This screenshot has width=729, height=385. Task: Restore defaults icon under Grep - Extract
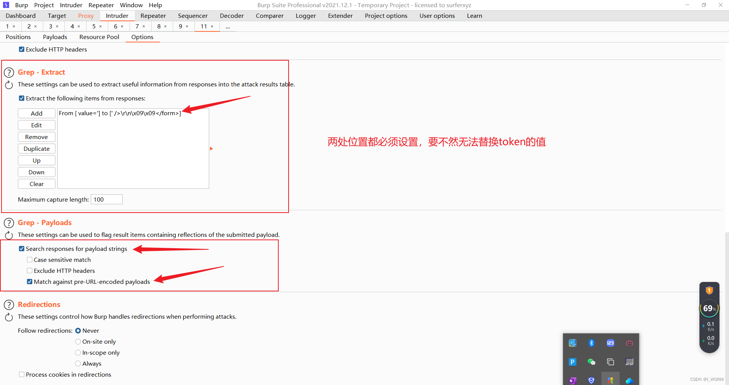pos(9,85)
